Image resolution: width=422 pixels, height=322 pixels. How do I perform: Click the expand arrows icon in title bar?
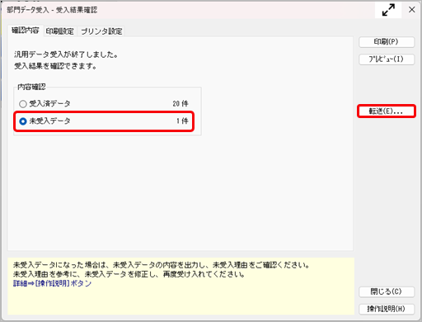coord(388,10)
